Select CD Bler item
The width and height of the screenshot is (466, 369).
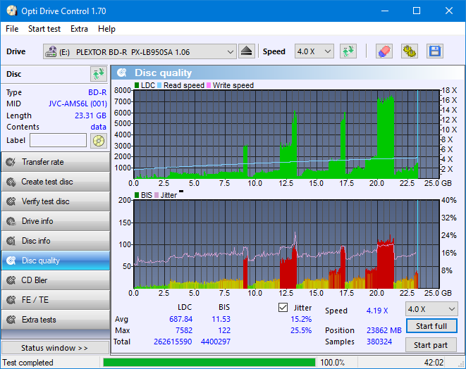point(56,280)
